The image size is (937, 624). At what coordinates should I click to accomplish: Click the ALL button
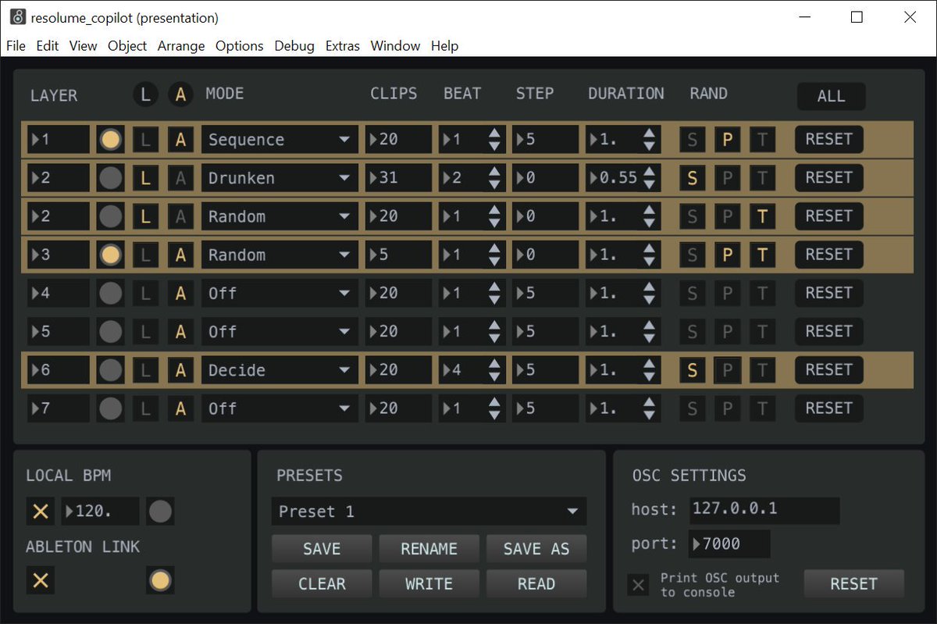tap(831, 96)
